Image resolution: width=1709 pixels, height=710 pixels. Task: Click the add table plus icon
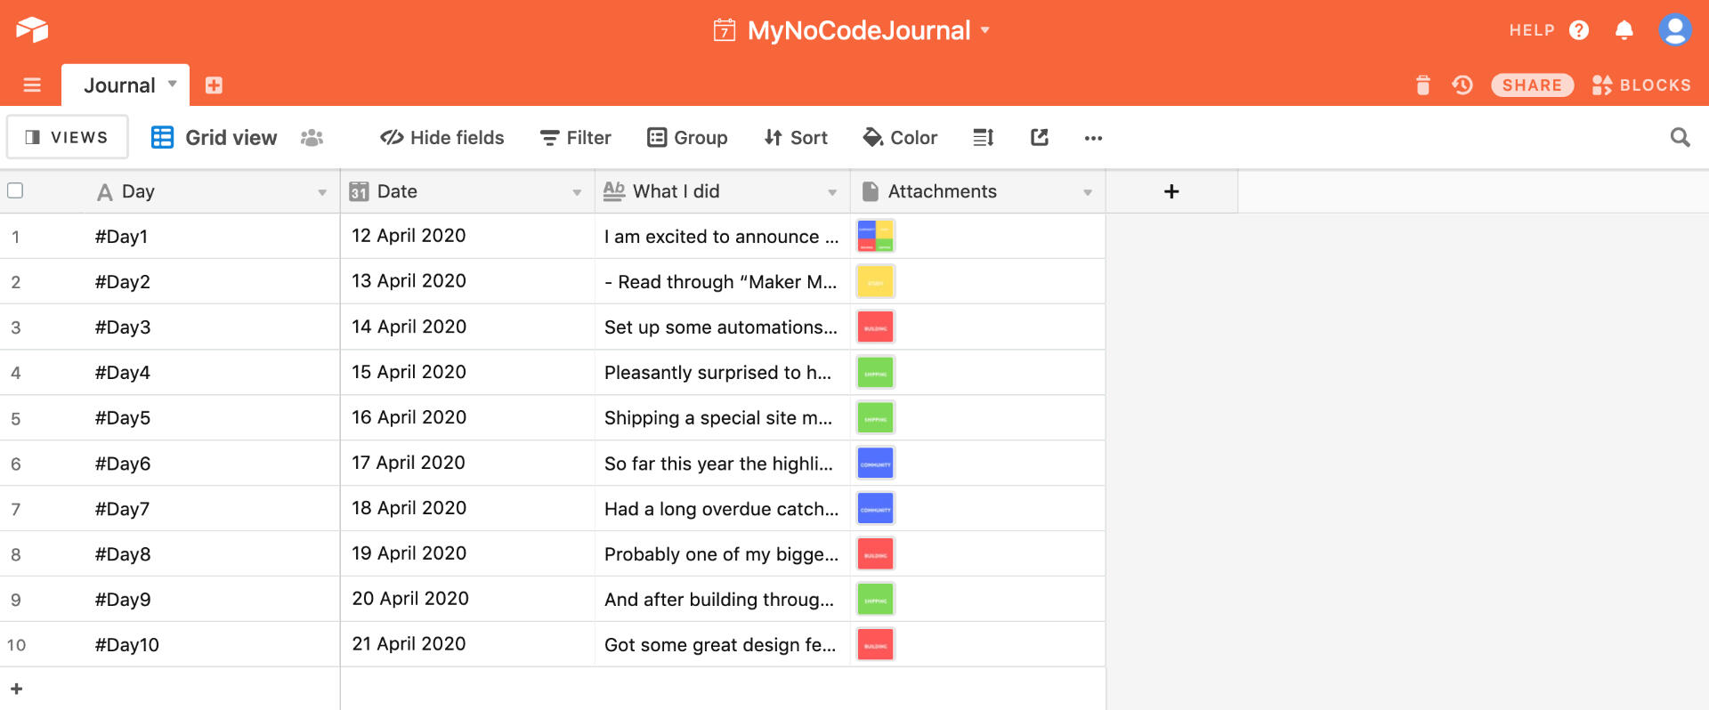[x=214, y=85]
